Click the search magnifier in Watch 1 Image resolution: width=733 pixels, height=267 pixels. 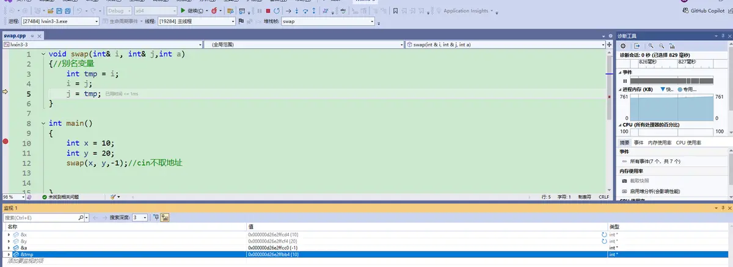81,217
